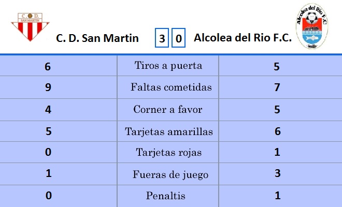Click San Martin's corners value 4

[x=49, y=110]
